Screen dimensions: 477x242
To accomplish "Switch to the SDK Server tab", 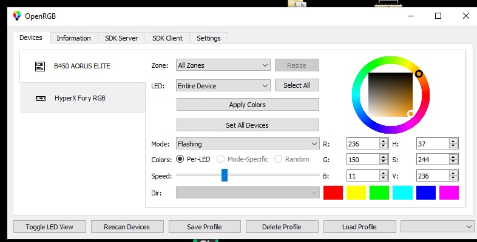I will click(x=121, y=38).
